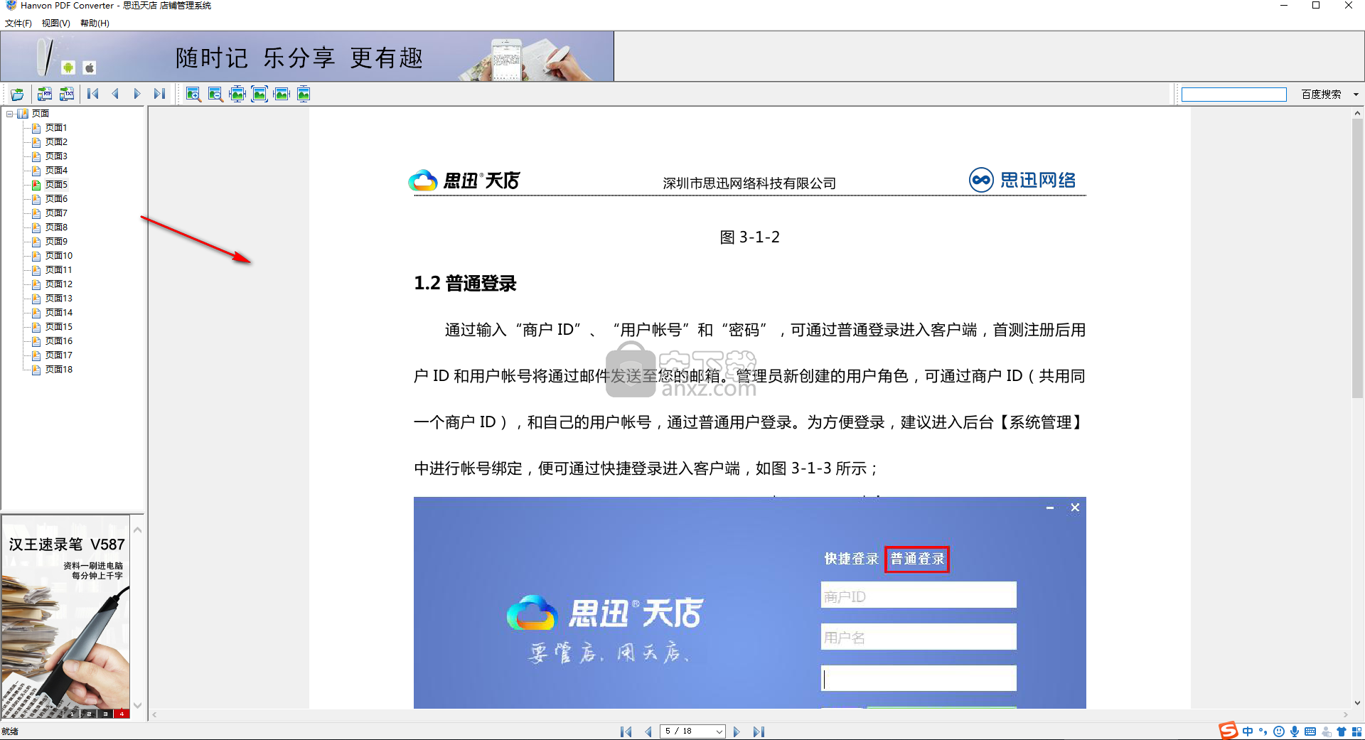Open a file with the folder icon
Screen dimensions: 1365x740
[x=17, y=94]
